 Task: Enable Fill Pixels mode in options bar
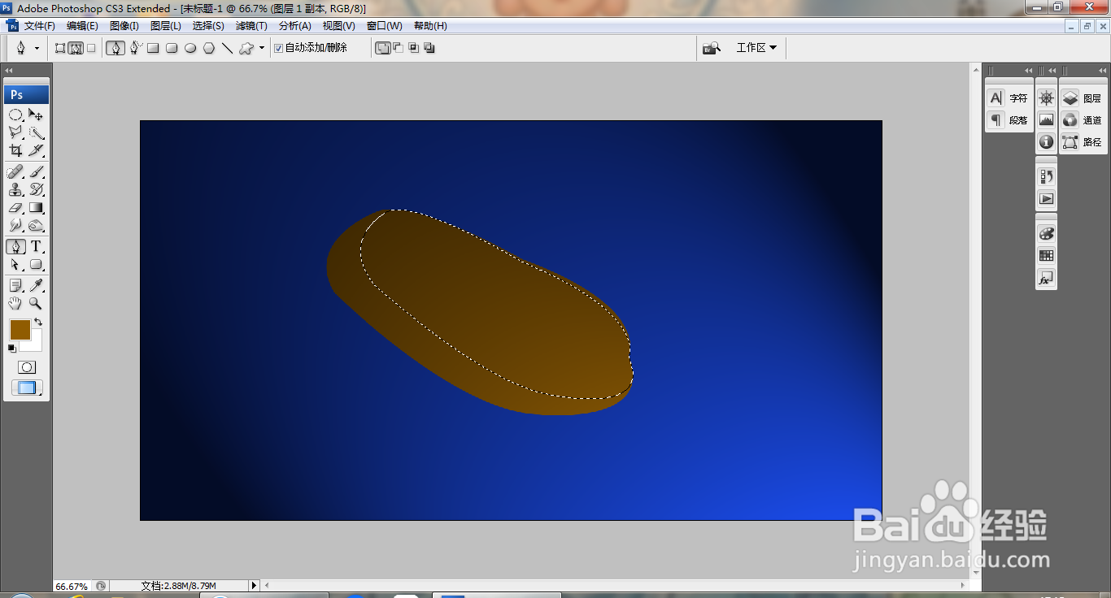(x=91, y=48)
